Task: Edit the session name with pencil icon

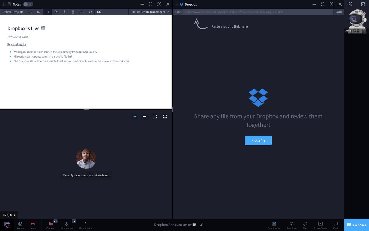Action: click(x=202, y=225)
